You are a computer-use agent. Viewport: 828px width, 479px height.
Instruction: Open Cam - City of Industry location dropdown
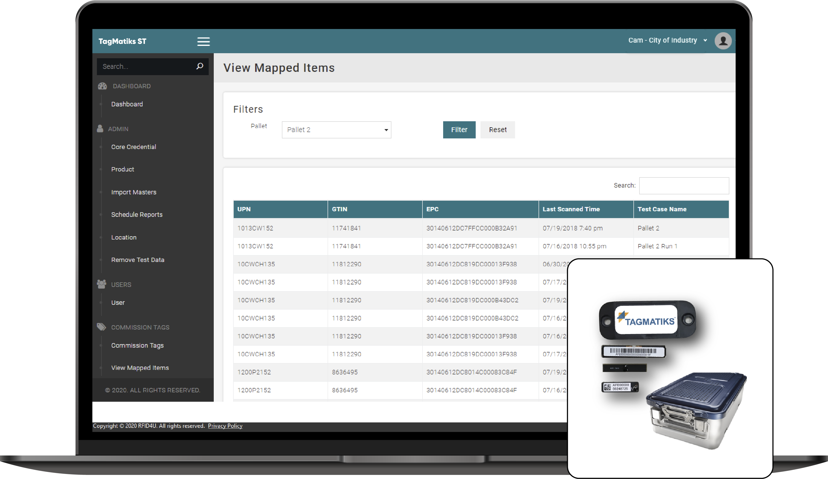[x=667, y=40]
